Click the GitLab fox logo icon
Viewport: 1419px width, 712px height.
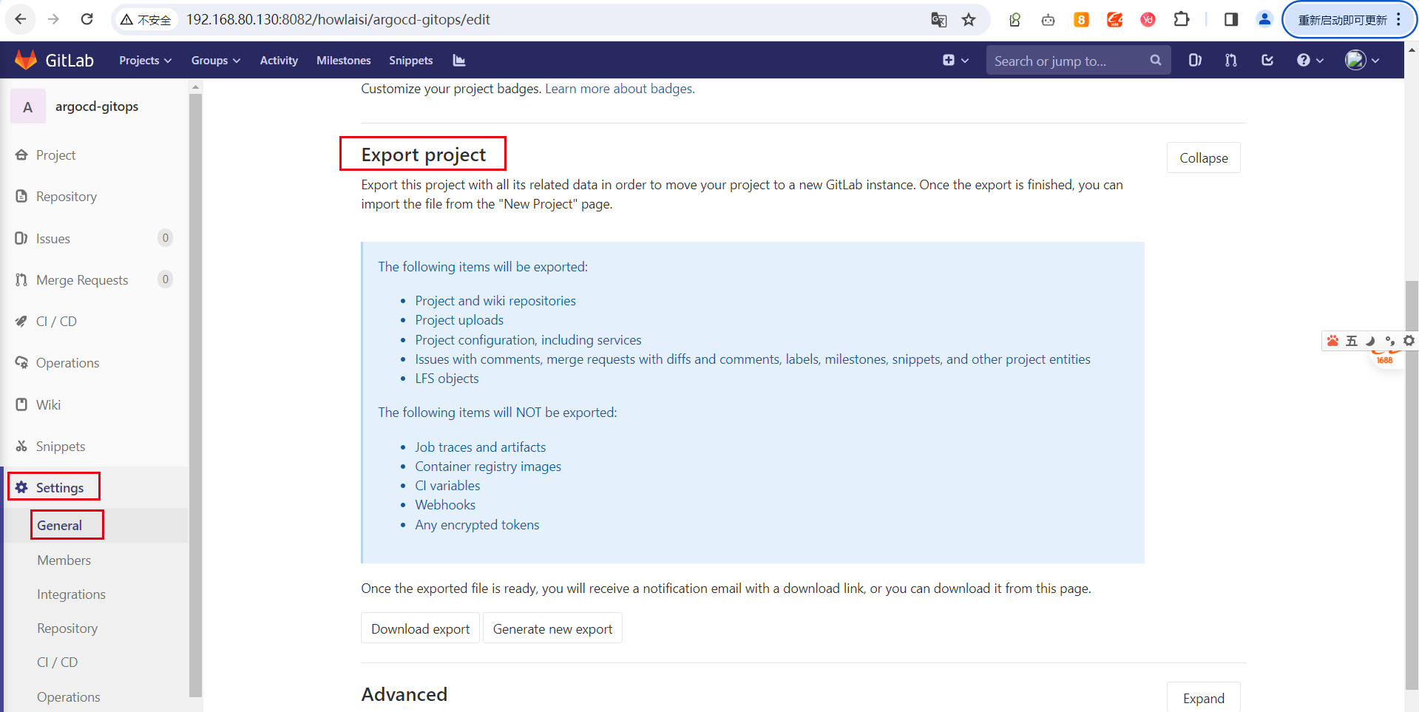[x=26, y=60]
